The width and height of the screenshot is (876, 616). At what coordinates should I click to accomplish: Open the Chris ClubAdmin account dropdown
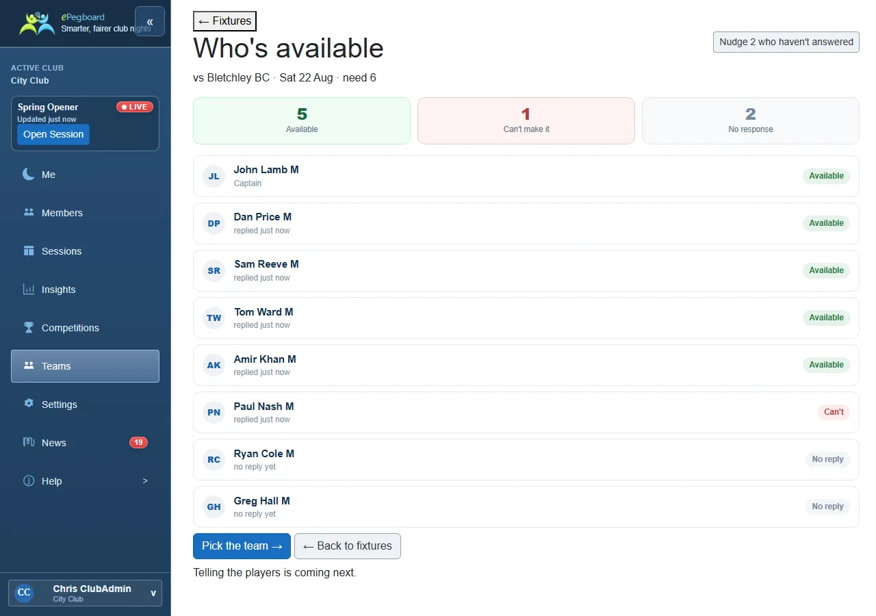(85, 593)
